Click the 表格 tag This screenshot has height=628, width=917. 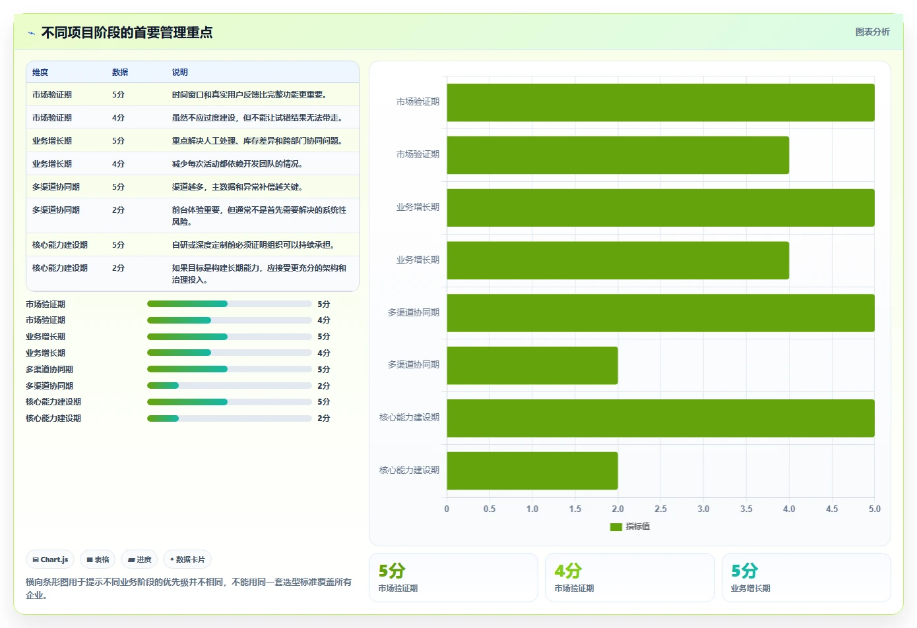98,559
